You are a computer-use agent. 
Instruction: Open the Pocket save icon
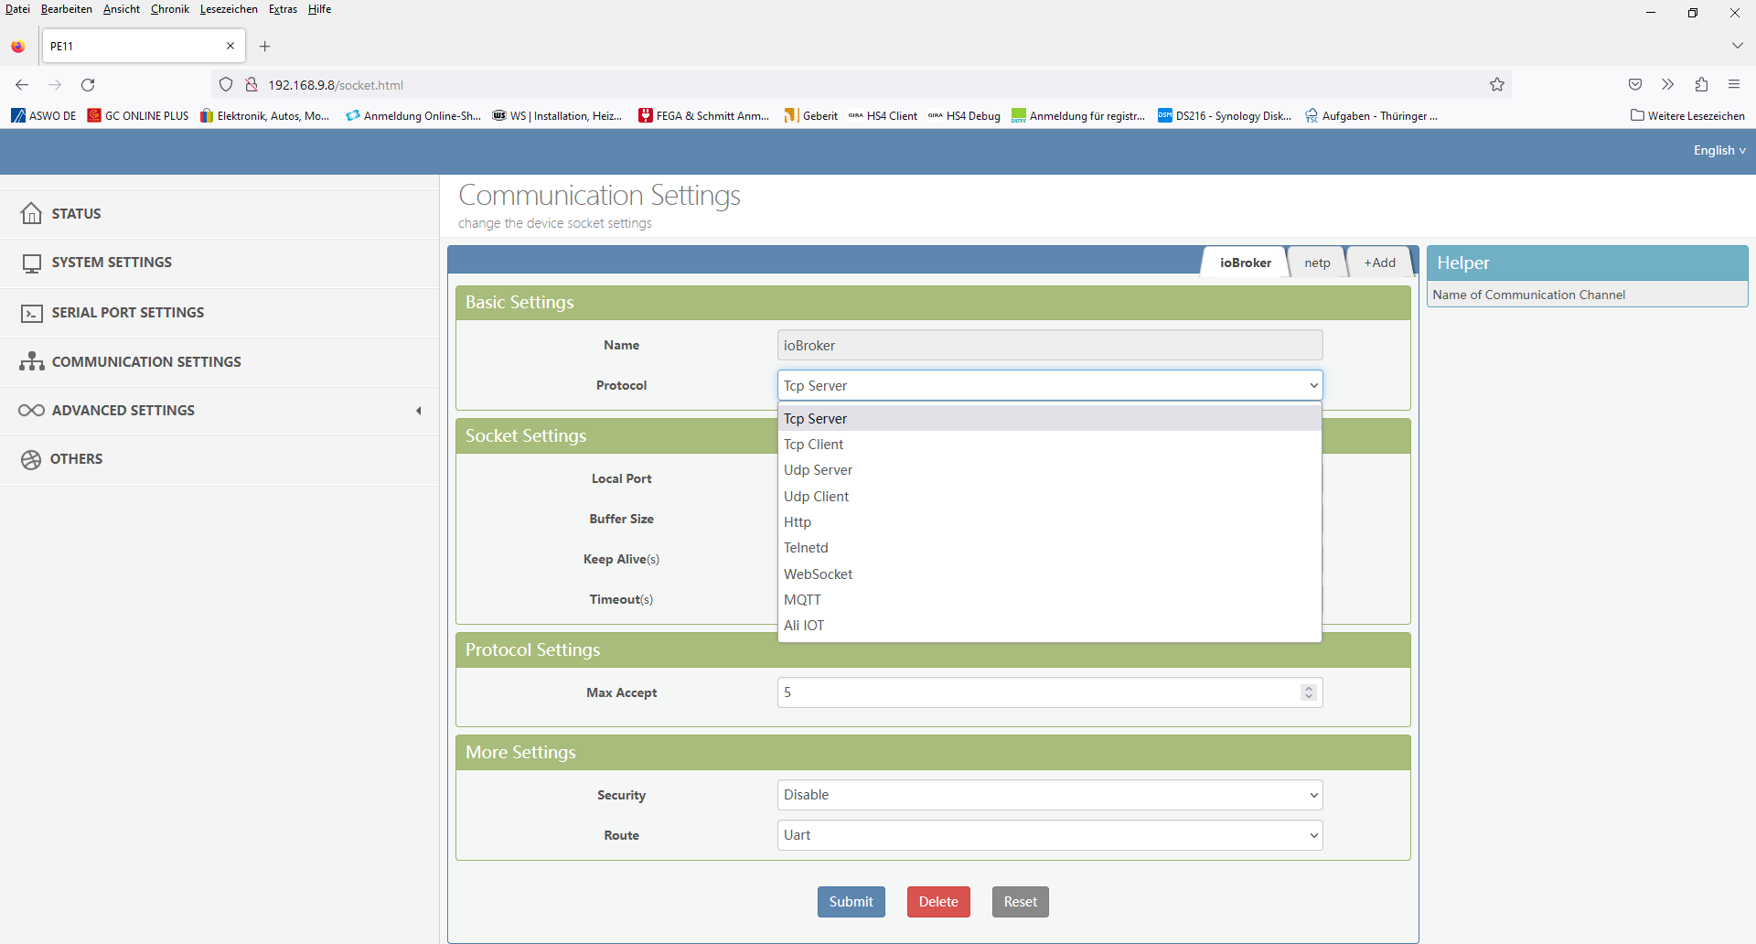(1635, 85)
